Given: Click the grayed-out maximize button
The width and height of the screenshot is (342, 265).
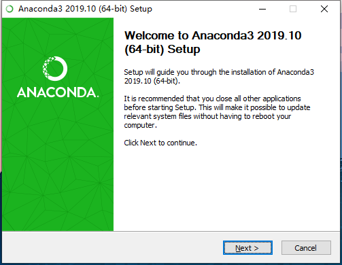Looking at the screenshot, I should pos(293,9).
